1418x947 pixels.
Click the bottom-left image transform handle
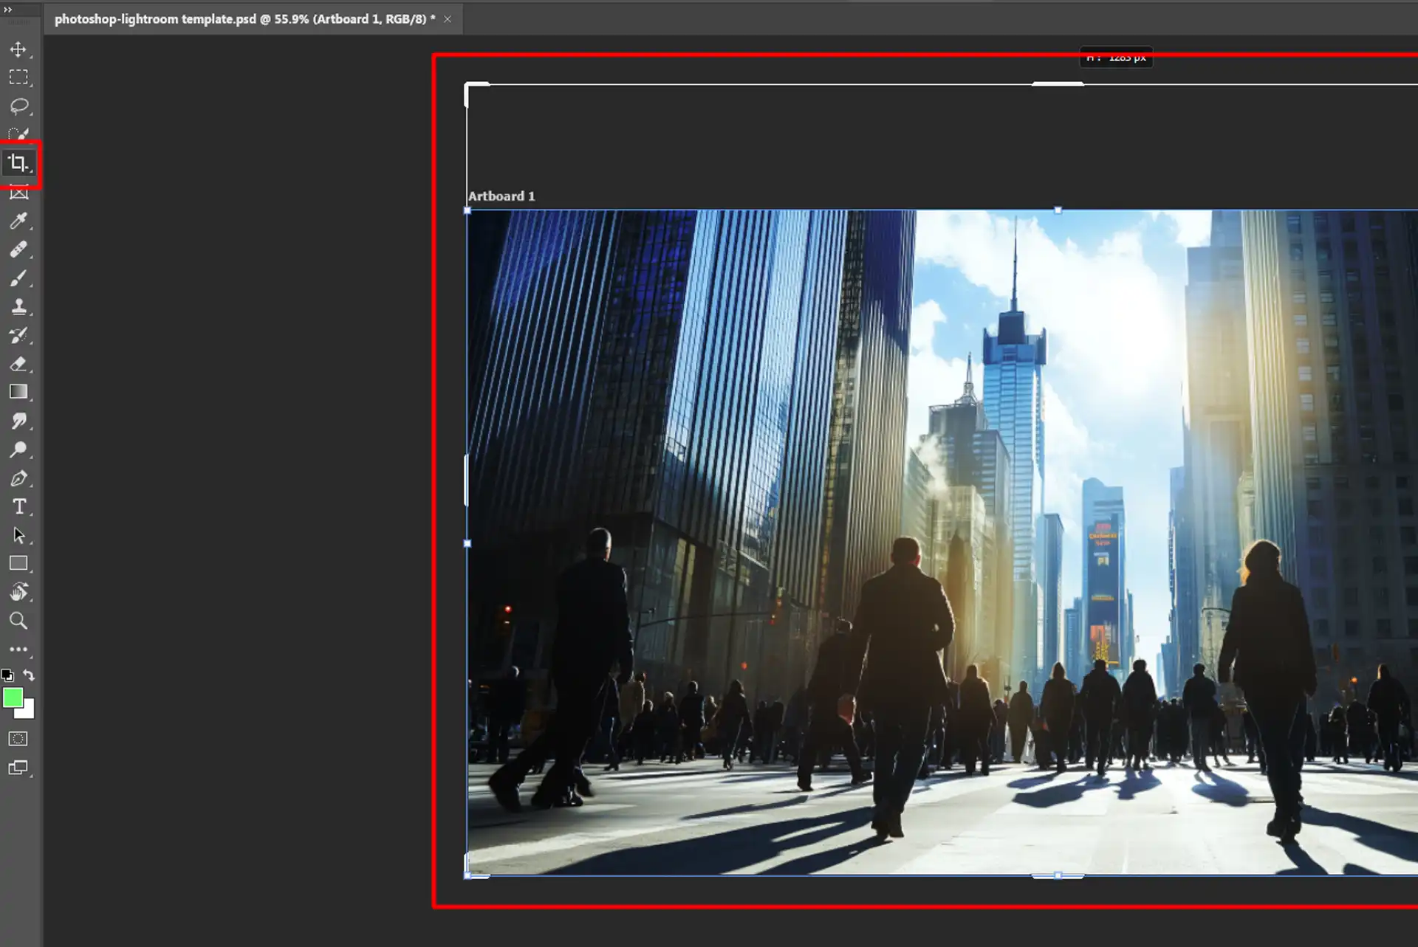pos(467,875)
